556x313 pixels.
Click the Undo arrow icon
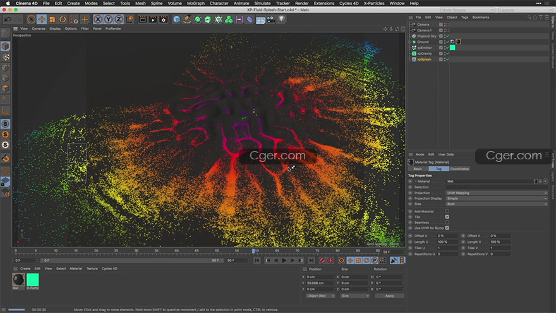(x=8, y=19)
